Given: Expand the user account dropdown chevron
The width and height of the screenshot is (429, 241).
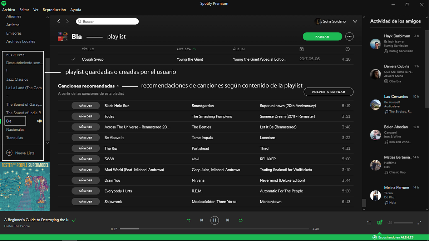Looking at the screenshot, I should pos(355,21).
